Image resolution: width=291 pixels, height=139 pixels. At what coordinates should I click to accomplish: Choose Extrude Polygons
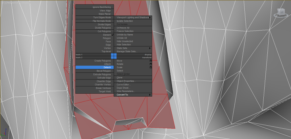click(x=95, y=74)
